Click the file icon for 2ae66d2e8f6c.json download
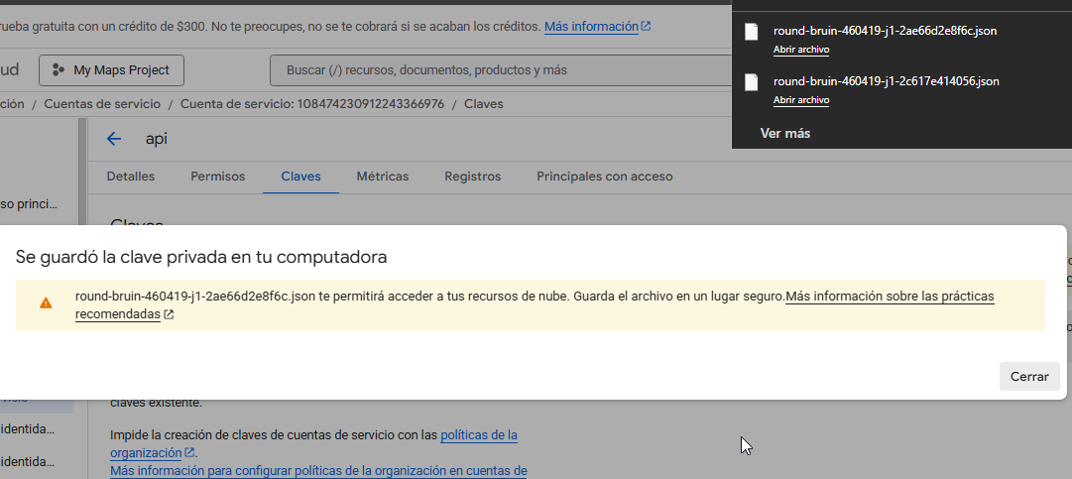 [x=752, y=32]
